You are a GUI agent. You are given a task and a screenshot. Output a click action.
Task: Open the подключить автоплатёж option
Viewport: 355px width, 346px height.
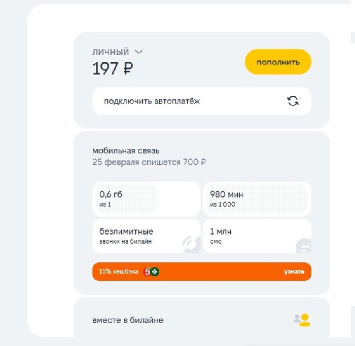152,101
